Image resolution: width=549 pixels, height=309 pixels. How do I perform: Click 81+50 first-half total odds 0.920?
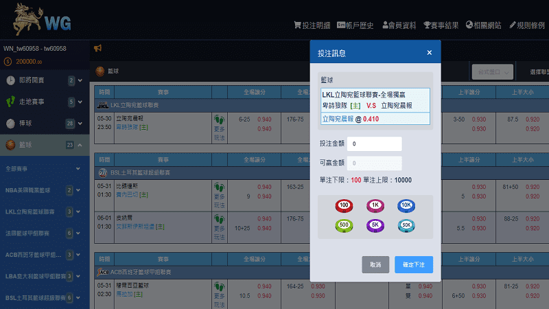533,187
